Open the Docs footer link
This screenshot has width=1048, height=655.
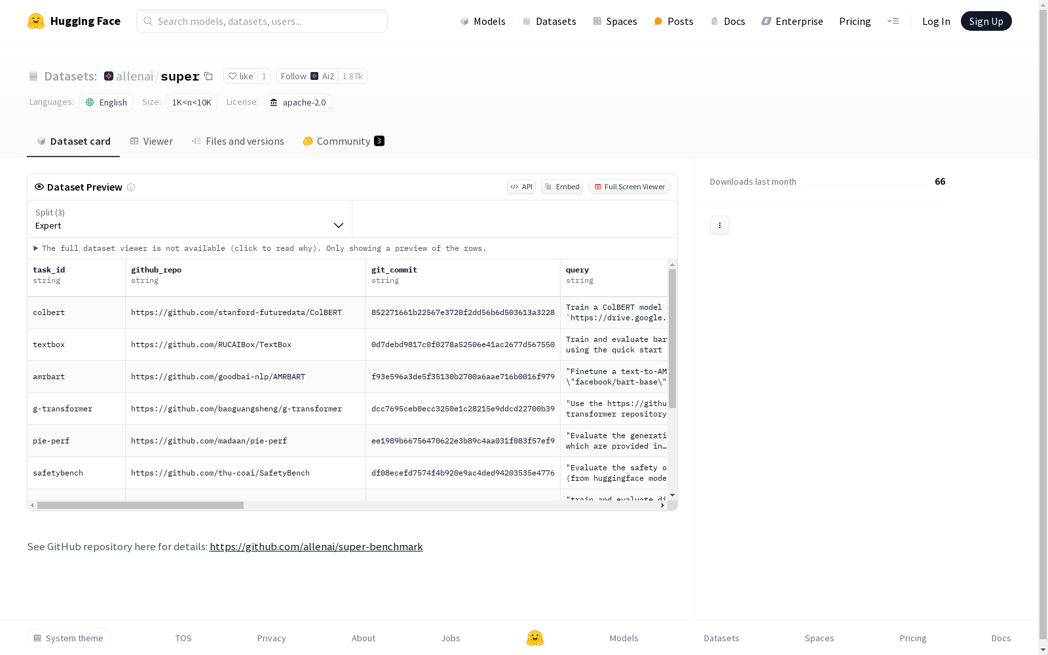point(1001,638)
